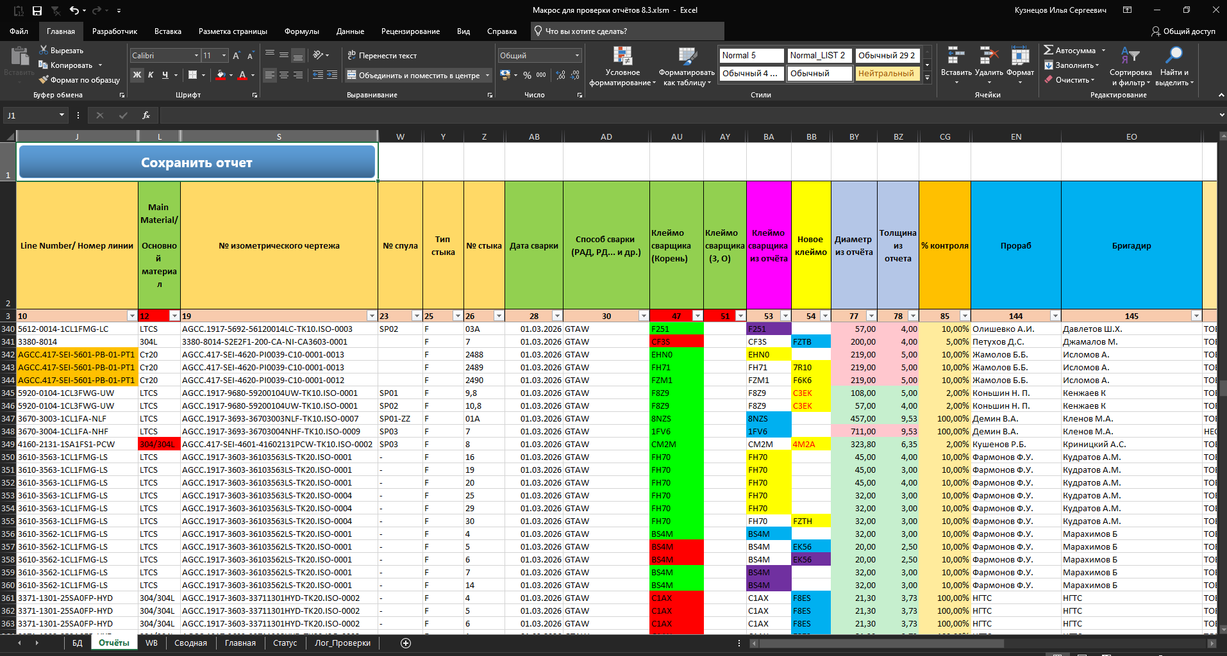Click the add new sheet plus icon

click(x=406, y=643)
